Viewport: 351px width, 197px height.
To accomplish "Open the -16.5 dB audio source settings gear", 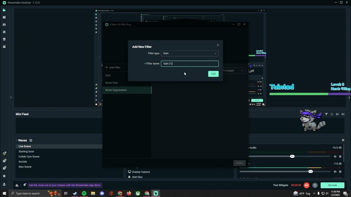I will pos(340,157).
